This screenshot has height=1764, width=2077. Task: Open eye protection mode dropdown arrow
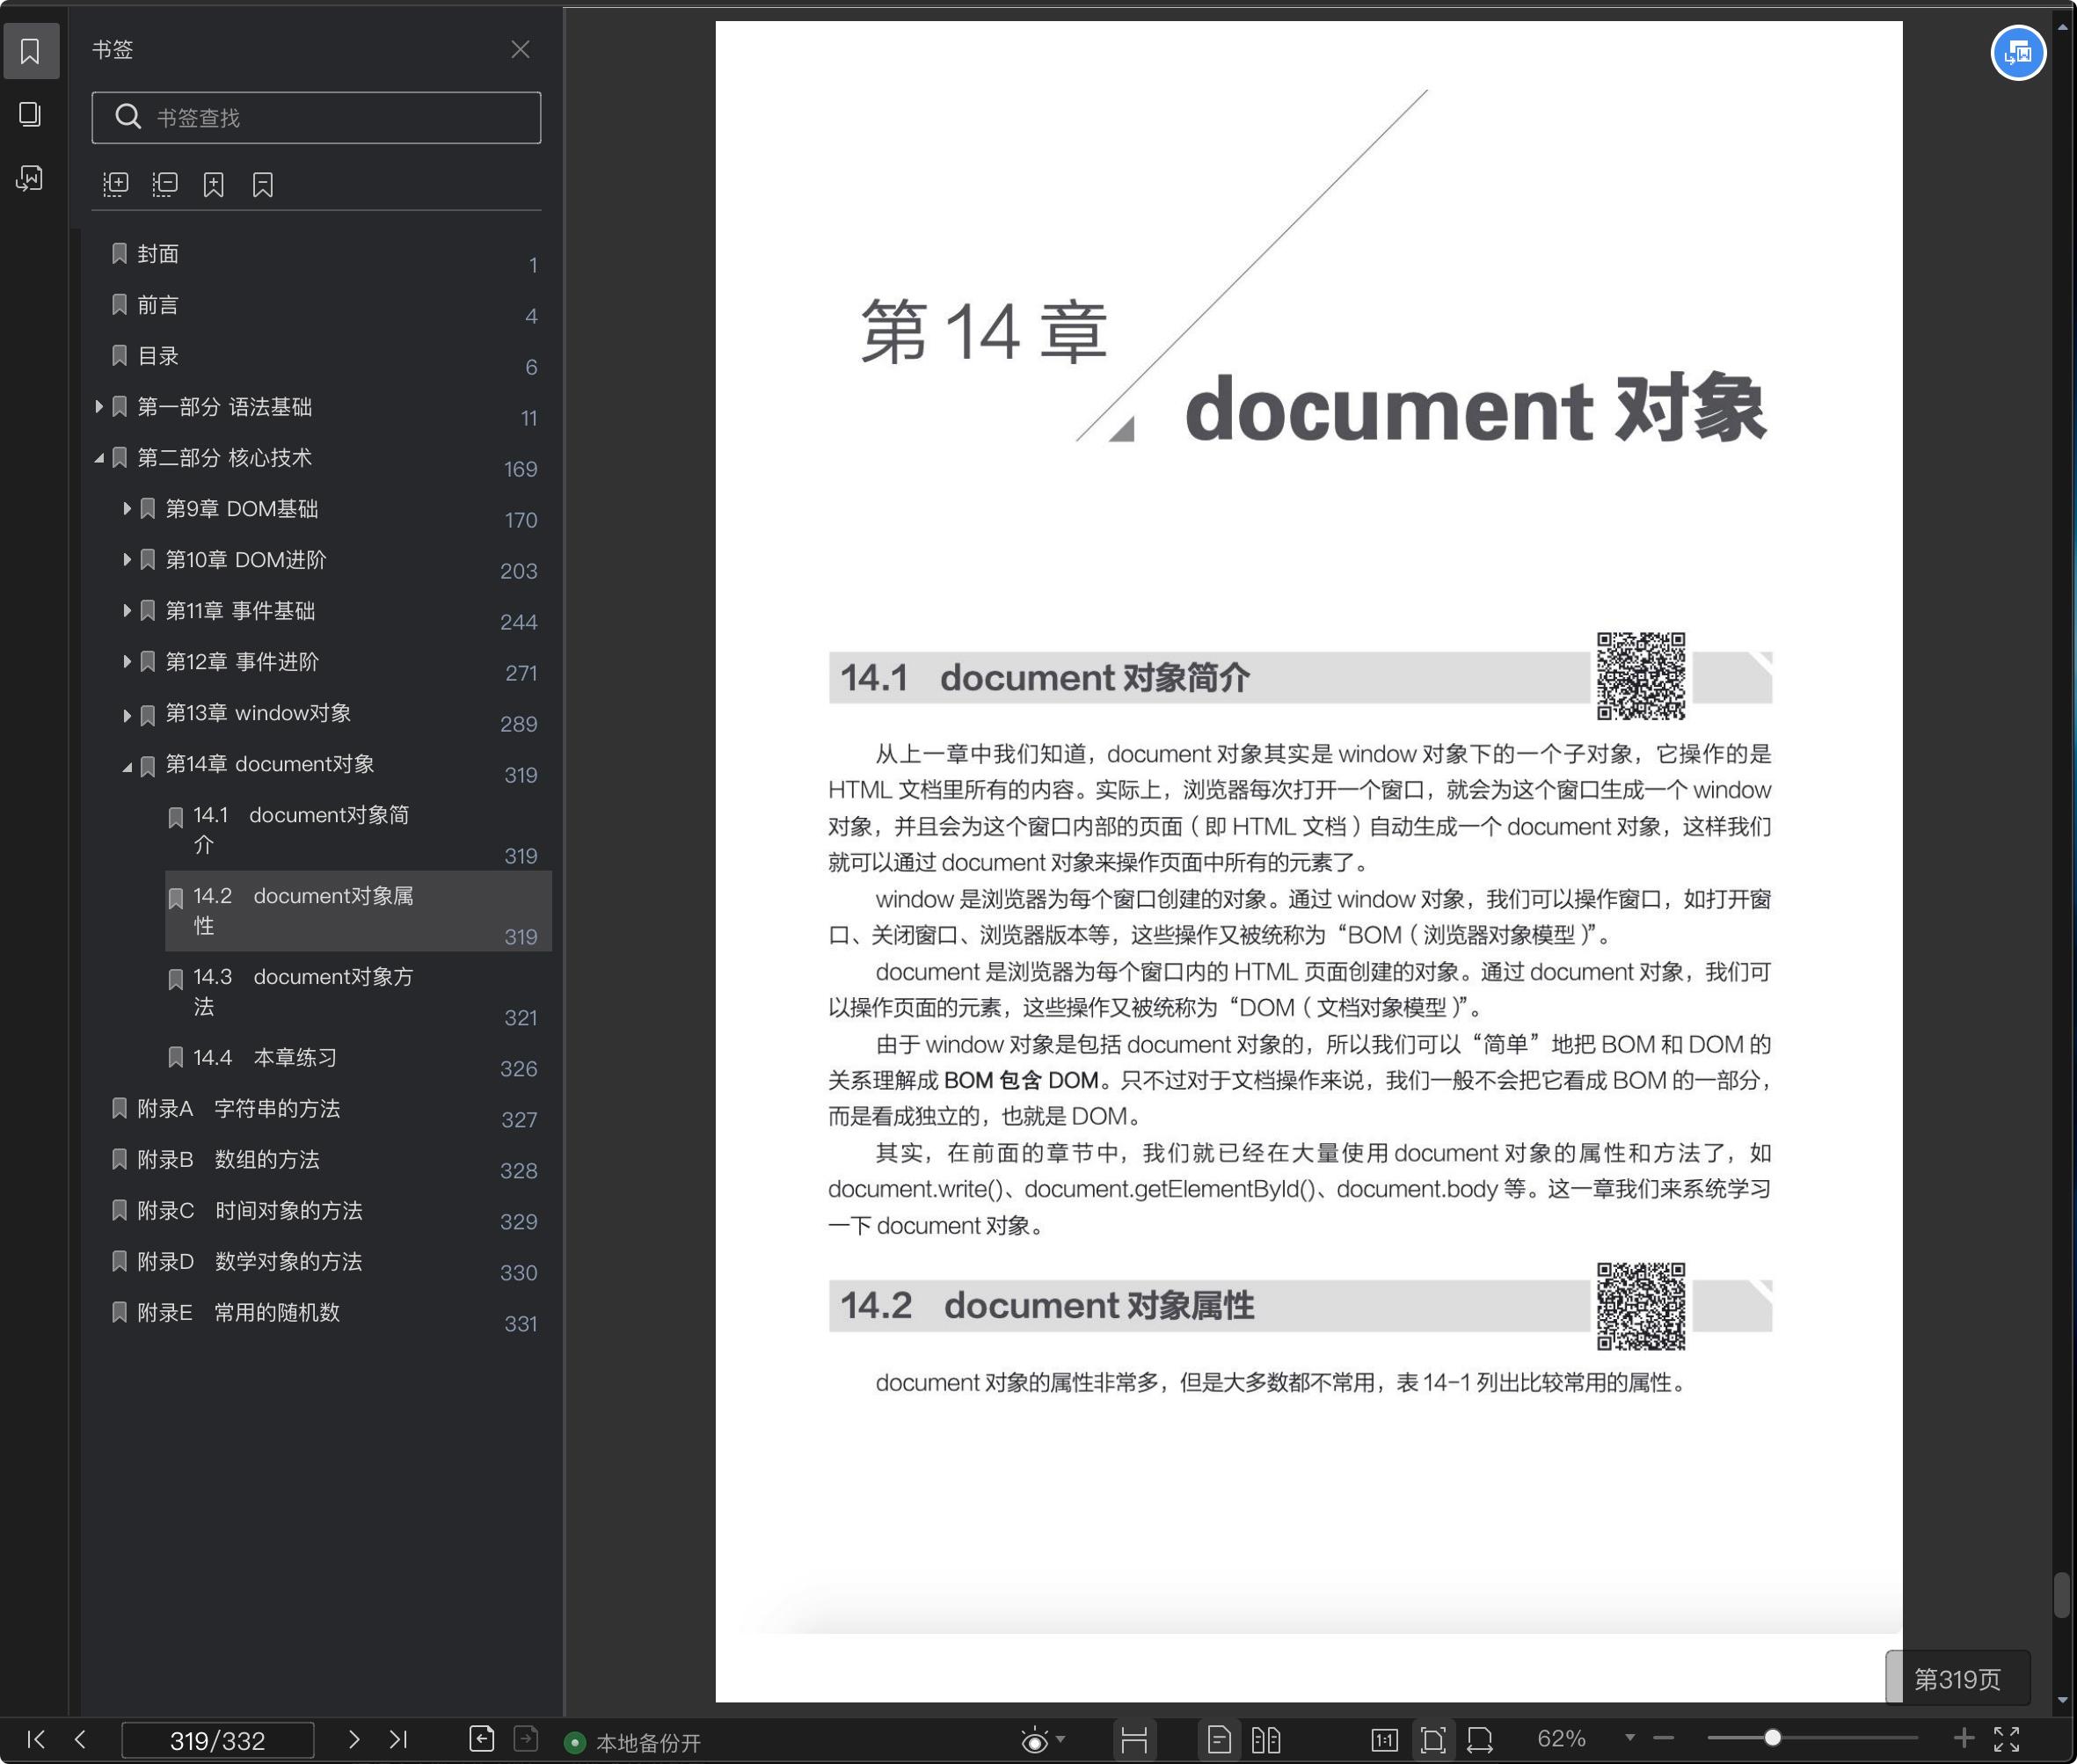(1061, 1740)
